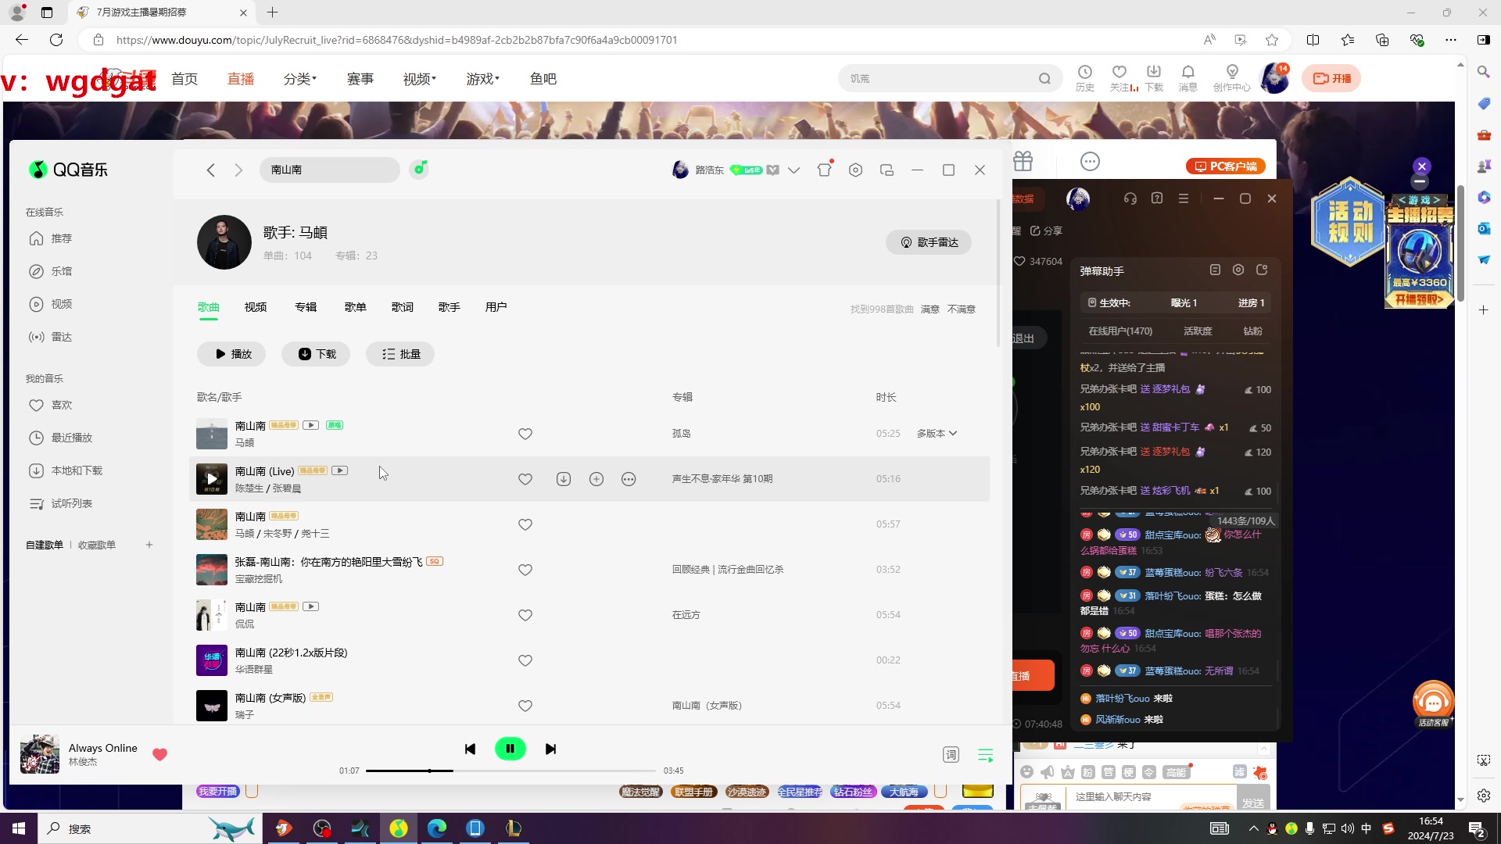Image resolution: width=1501 pixels, height=844 pixels.
Task: Select 歌词 tab in QQ音乐 artist page
Action: [402, 307]
